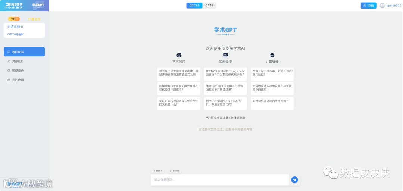Image resolution: width=403 pixels, height=191 pixels.
Task: Click the 实政操作 heading
Action: (x=225, y=62)
